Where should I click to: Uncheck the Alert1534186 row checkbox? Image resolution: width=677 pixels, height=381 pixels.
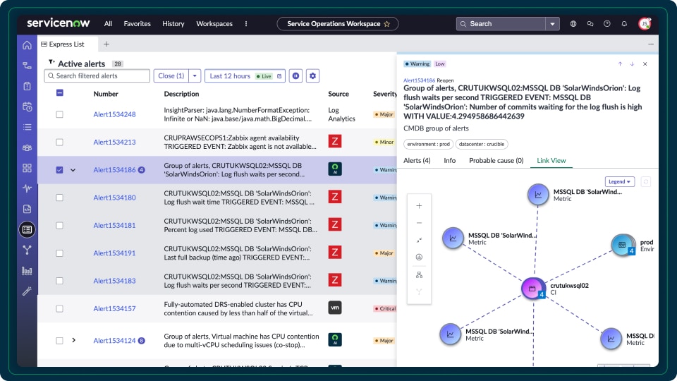(x=60, y=170)
